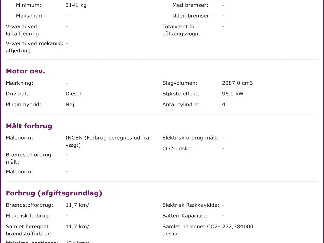Viewport: 324px width, 243px height.
Task: Click the "Samlet beregnet brændstofforbrug:" label
Action: (29, 230)
